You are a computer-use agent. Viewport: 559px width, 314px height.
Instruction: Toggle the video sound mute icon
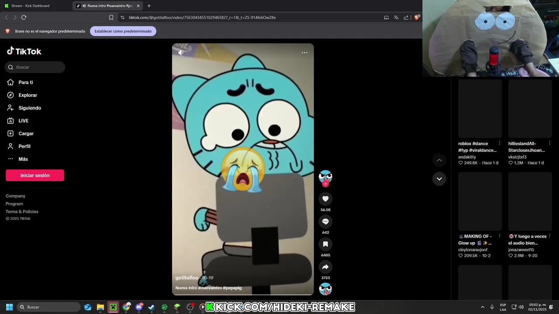click(x=181, y=53)
